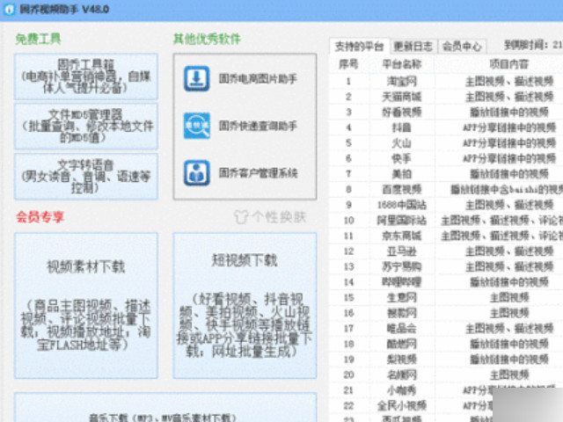Click the 会员专享 section heading

click(40, 217)
